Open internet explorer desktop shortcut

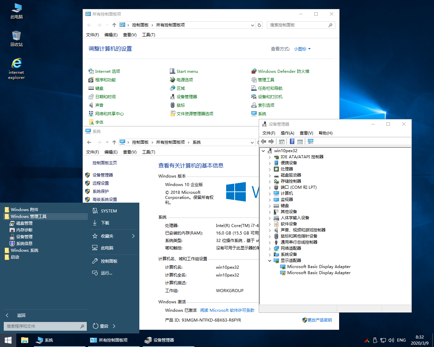coord(16,69)
